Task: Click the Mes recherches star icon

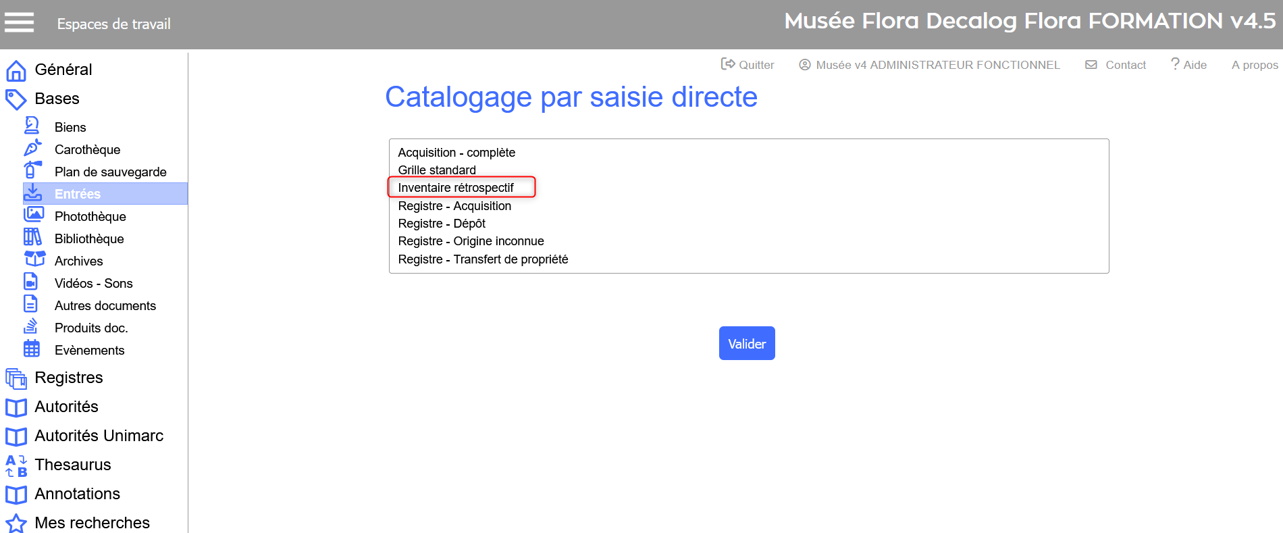Action: coord(16,524)
